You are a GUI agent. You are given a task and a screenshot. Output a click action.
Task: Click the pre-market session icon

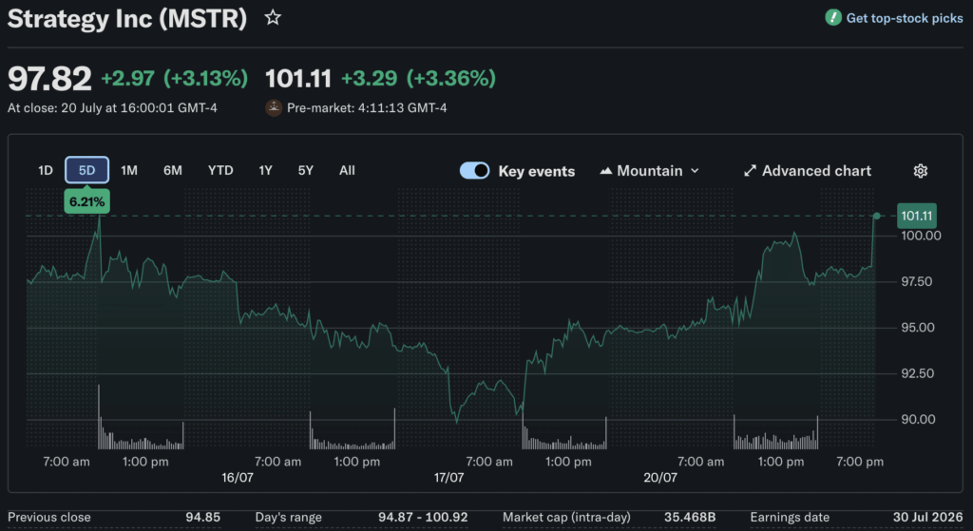coord(274,108)
